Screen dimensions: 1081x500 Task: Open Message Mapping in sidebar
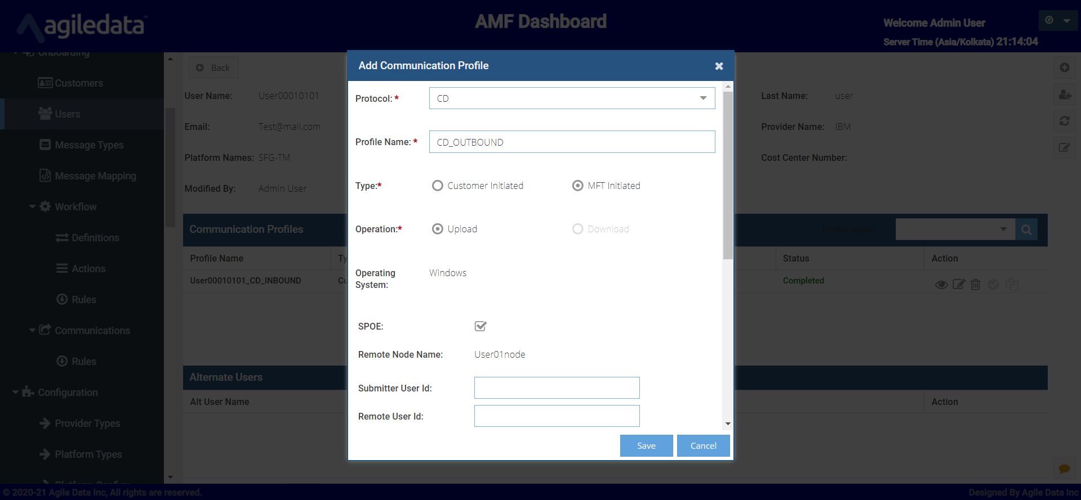click(x=95, y=176)
